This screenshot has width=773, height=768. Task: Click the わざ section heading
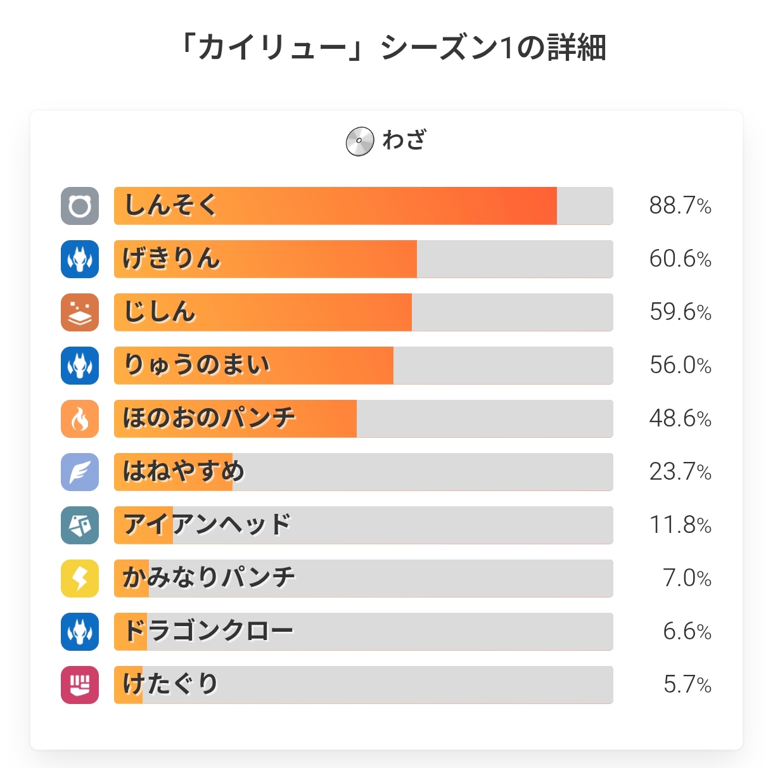(x=404, y=140)
